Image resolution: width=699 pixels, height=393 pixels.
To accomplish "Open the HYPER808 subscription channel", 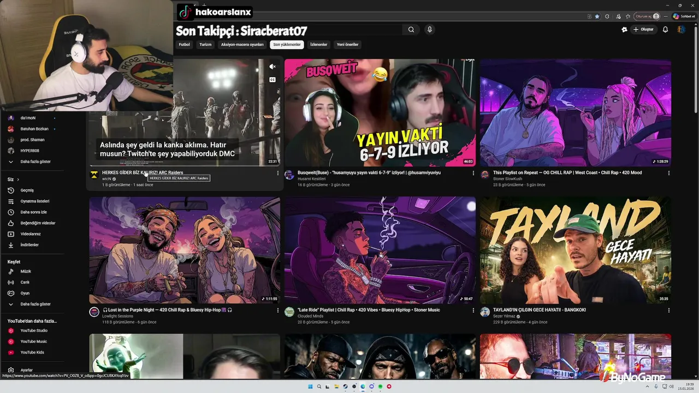I will (x=33, y=151).
